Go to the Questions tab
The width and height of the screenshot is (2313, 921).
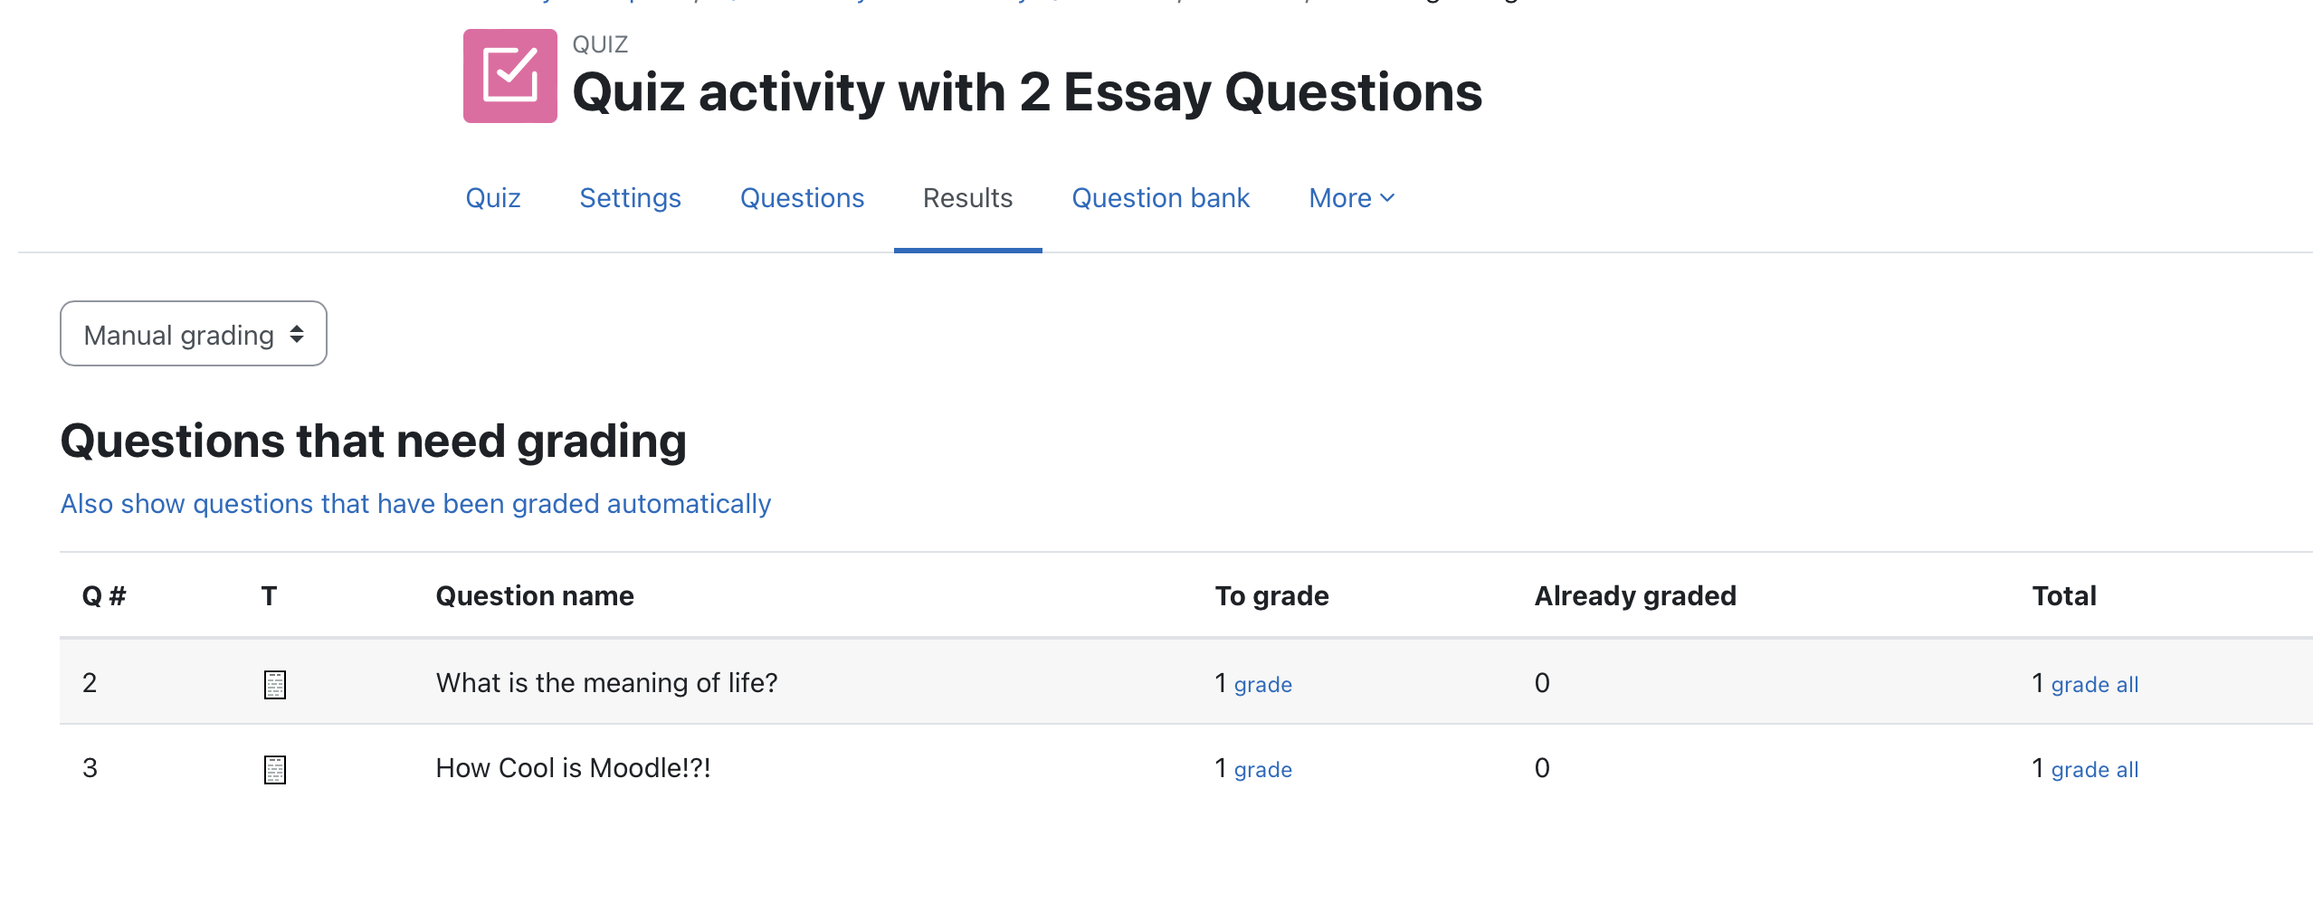802,198
